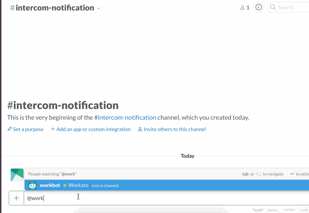
Task: Click the green avatar above the message box
Action: (x=17, y=175)
